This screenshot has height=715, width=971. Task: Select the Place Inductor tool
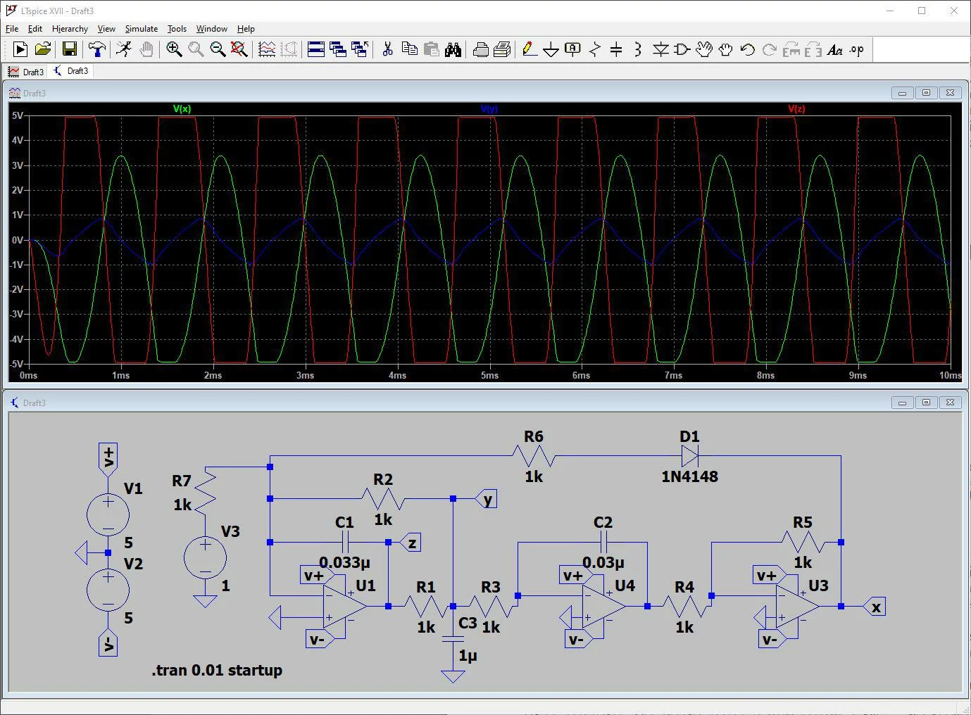tap(638, 49)
